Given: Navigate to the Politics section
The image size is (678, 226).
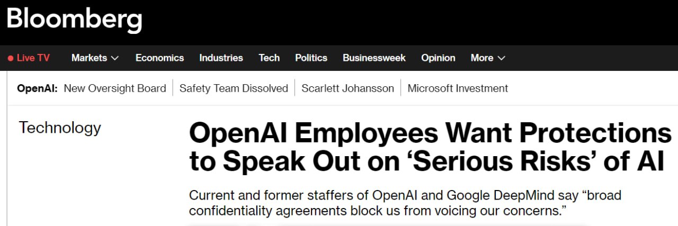Looking at the screenshot, I should click(x=311, y=58).
